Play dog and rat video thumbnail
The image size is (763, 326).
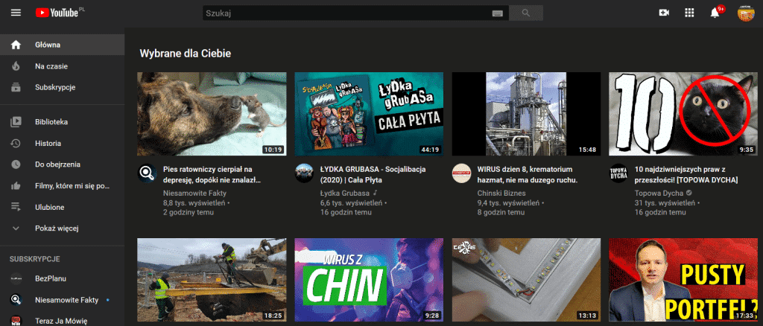[212, 114]
